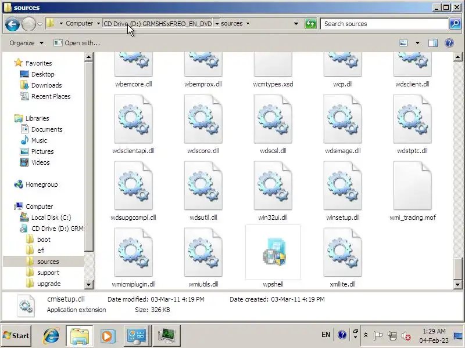Select Documents library in navigation pane

pyautogui.click(x=47, y=129)
